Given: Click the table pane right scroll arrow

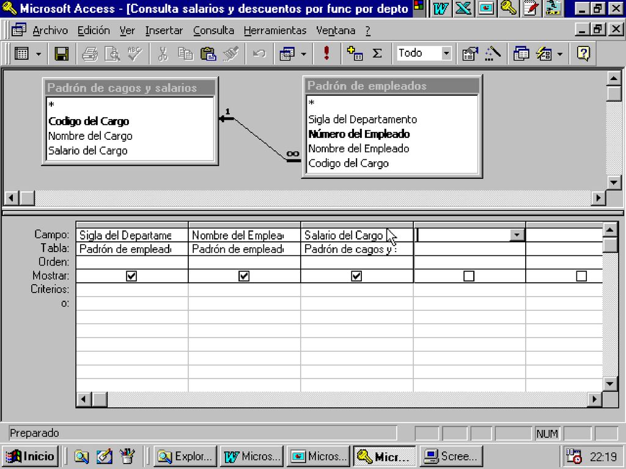Looking at the screenshot, I should [x=598, y=198].
